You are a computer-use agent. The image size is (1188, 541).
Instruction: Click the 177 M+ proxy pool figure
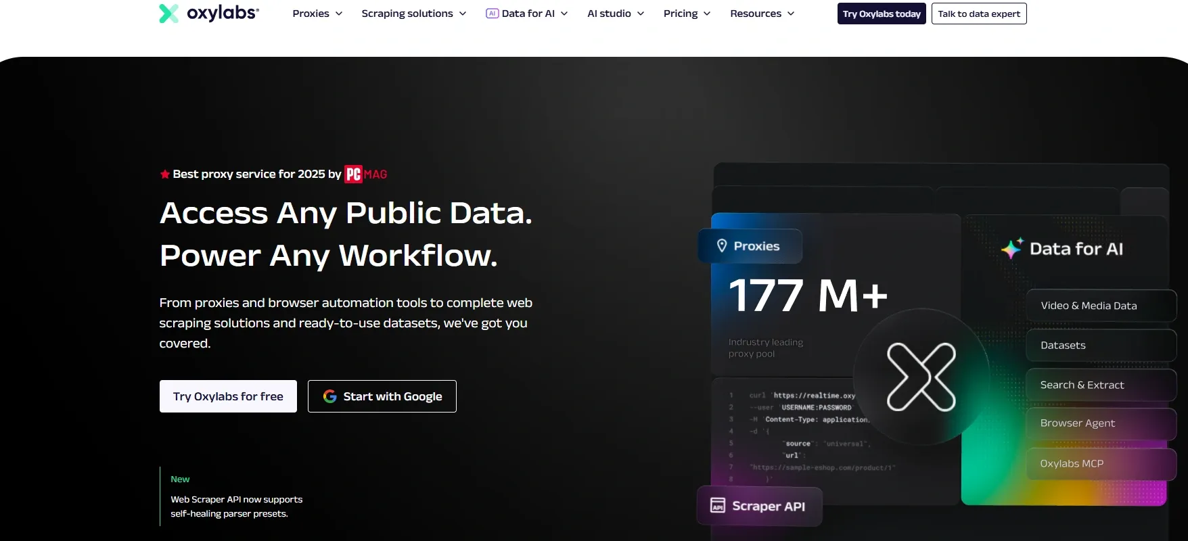(808, 296)
